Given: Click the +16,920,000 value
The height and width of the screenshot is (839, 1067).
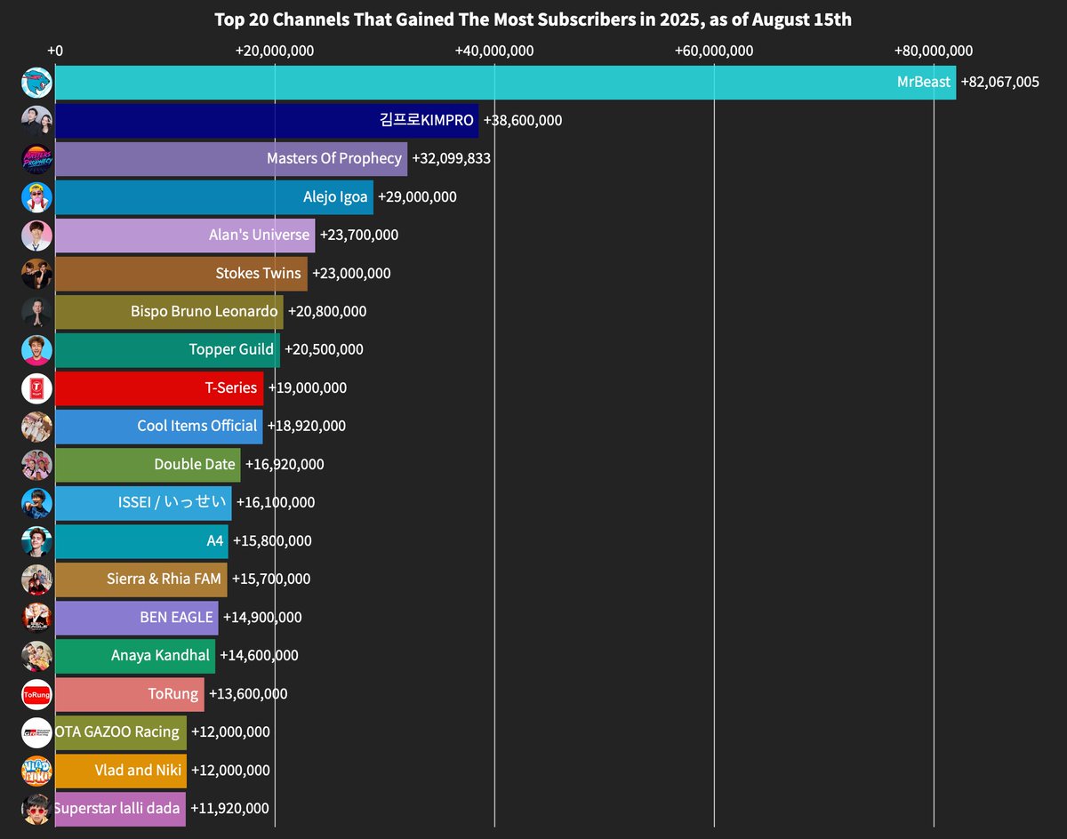Looking at the screenshot, I should coord(285,465).
